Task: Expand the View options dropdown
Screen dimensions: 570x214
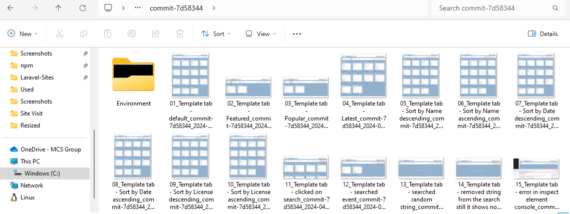Action: coord(260,33)
